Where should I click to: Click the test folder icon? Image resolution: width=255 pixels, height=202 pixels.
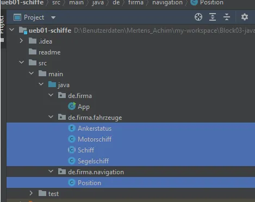(x=42, y=193)
